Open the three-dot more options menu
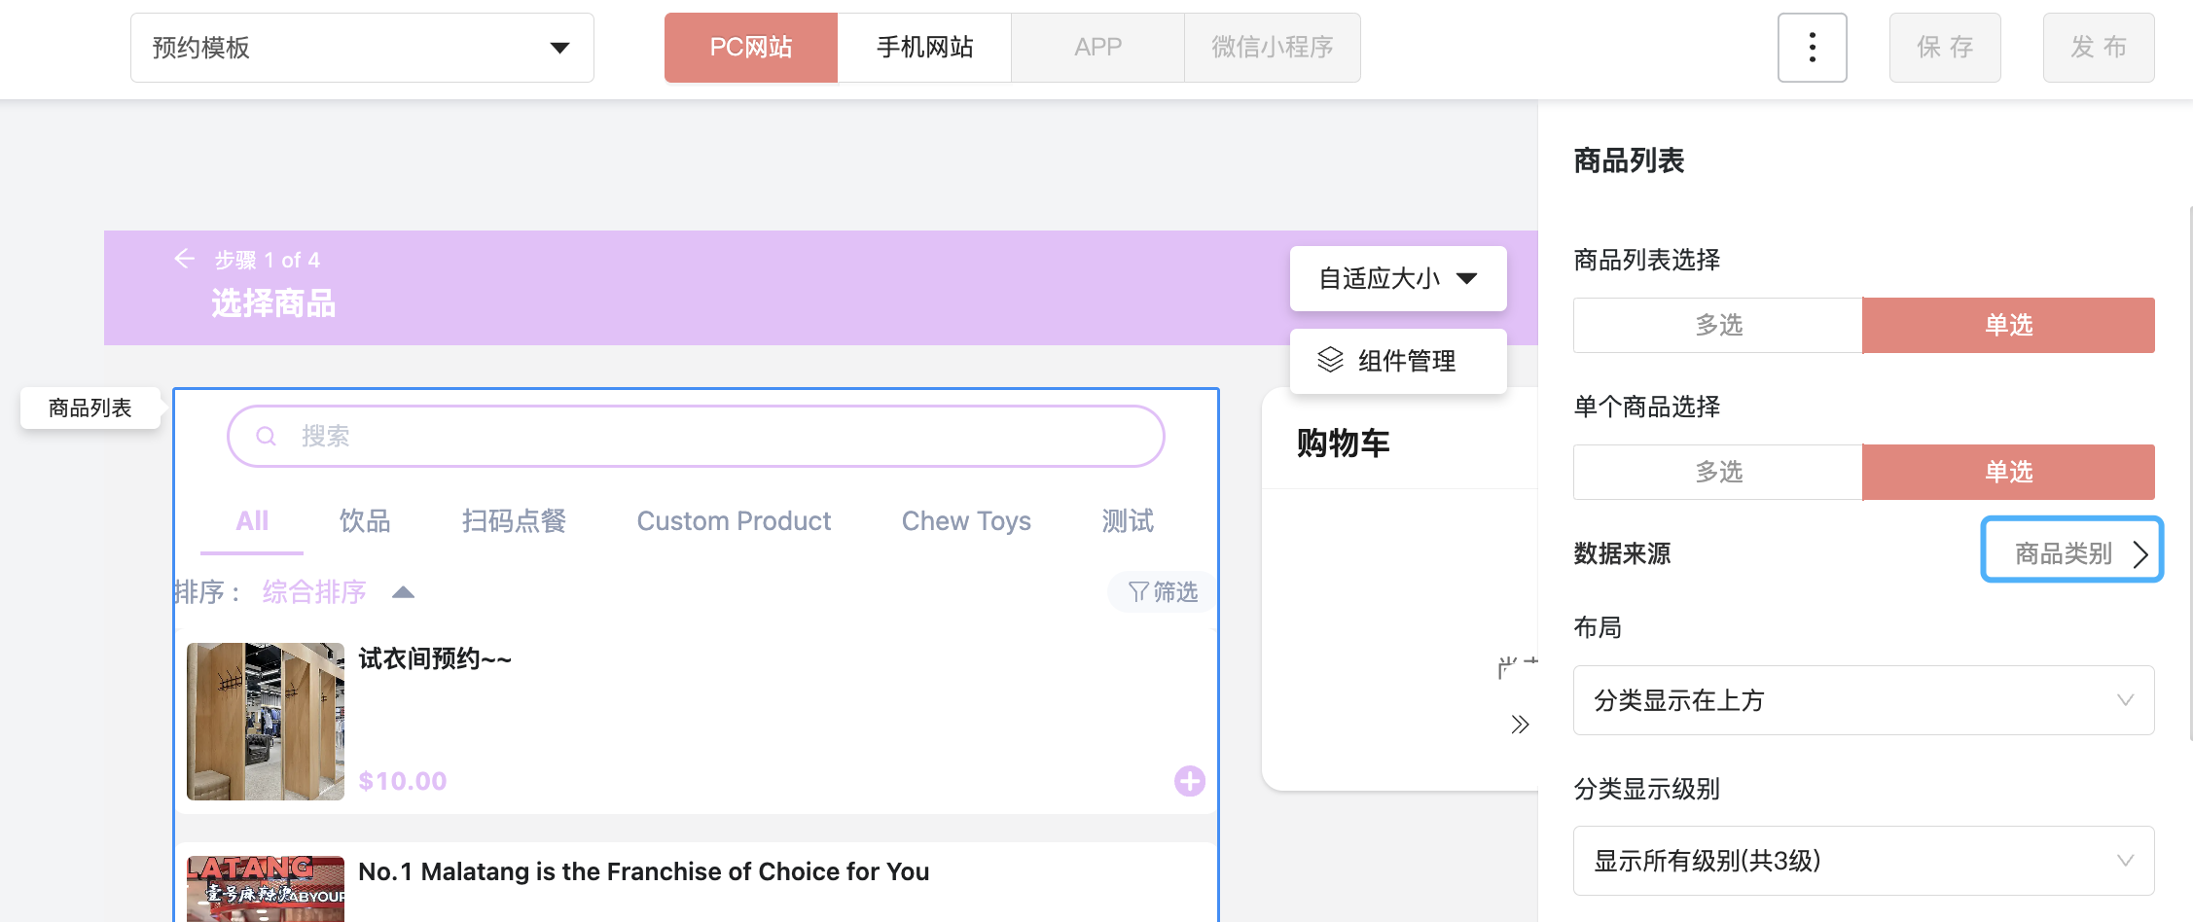Image resolution: width=2193 pixels, height=922 pixels. [1812, 48]
